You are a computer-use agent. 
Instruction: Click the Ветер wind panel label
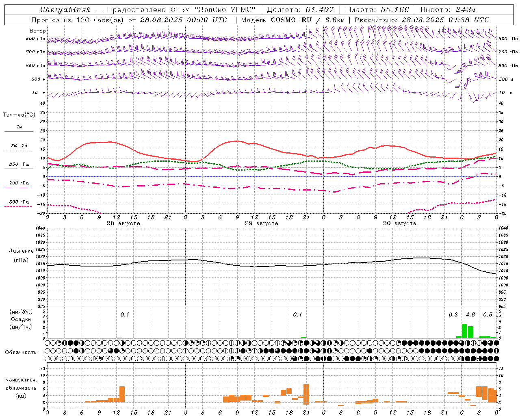tap(38, 31)
